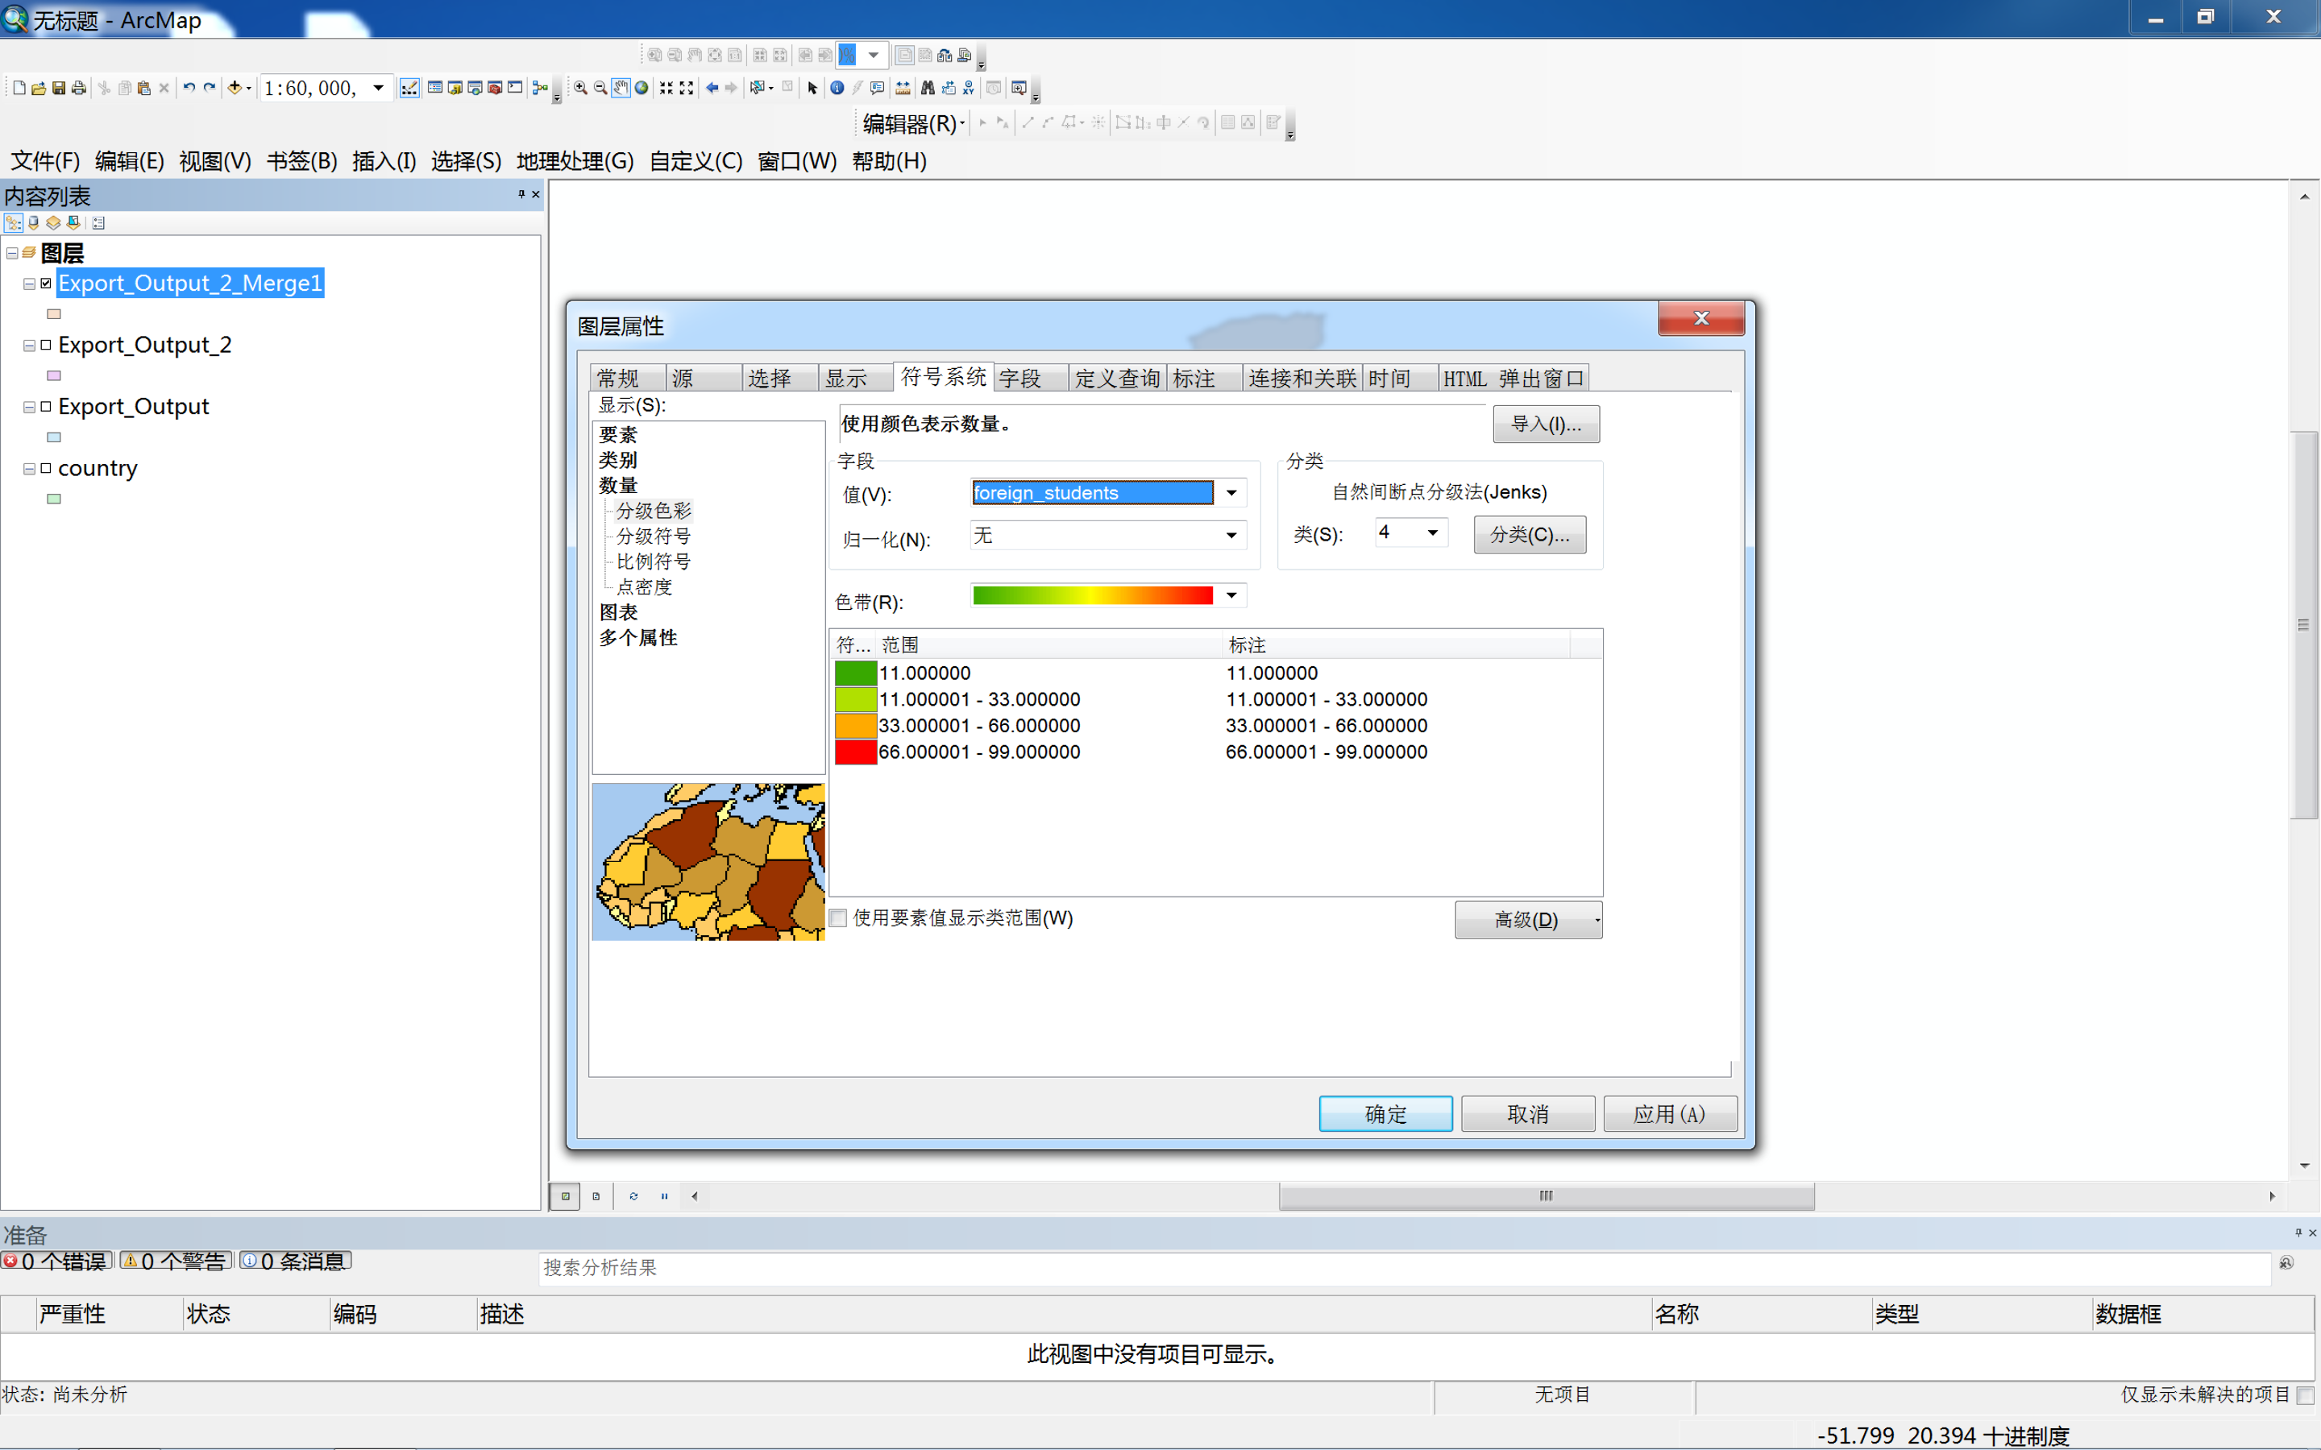The height and width of the screenshot is (1450, 2321).
Task: Switch to the 标注 tab
Action: pos(1195,378)
